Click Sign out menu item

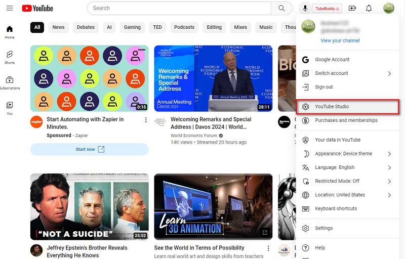point(347,87)
